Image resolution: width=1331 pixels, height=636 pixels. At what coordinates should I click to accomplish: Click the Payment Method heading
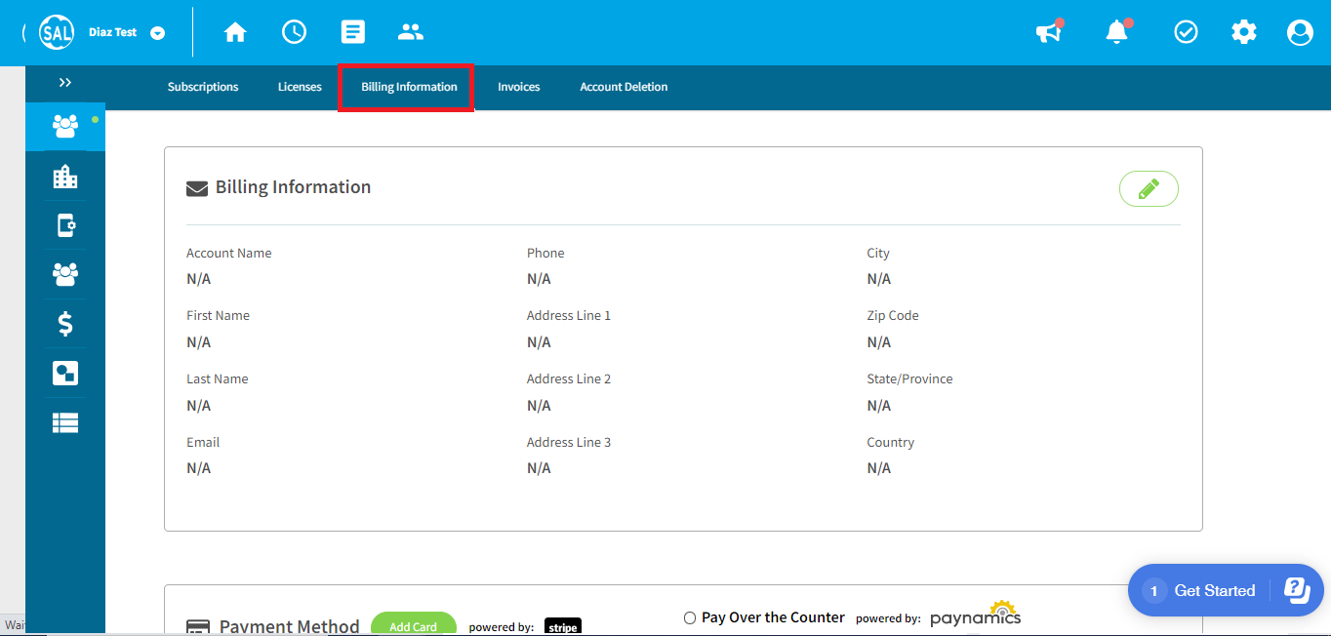(x=289, y=626)
